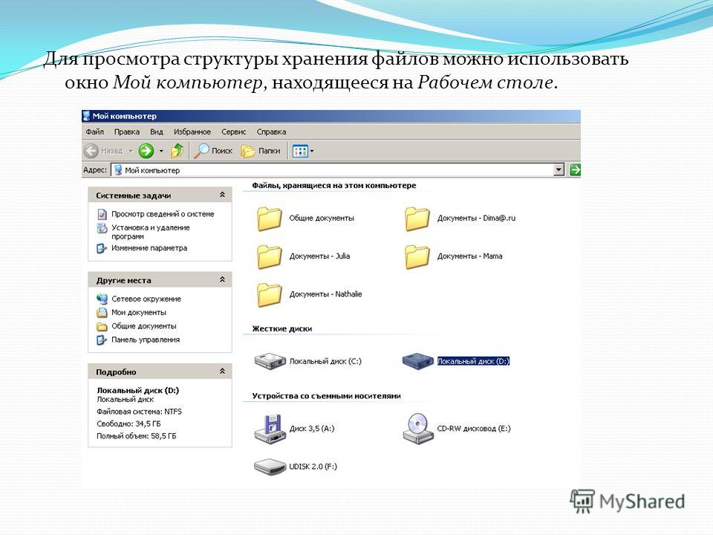The height and width of the screenshot is (535, 713).
Task: Click the Папки toolbar label
Action: [269, 151]
